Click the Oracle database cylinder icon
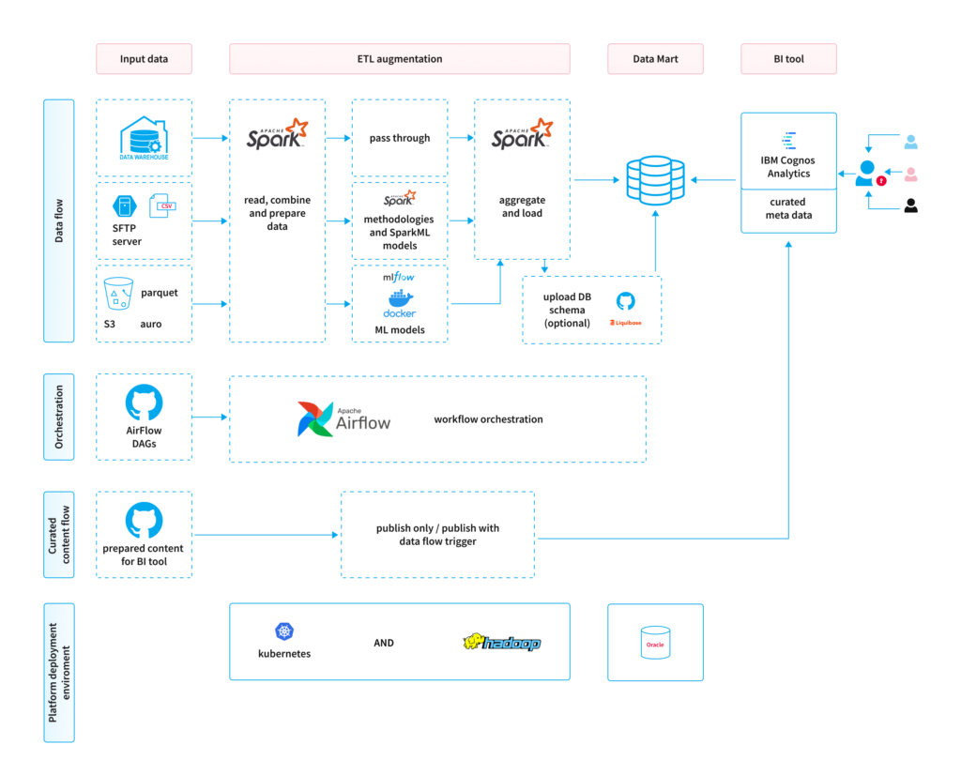Viewport: 961px width, 775px height. (655, 643)
